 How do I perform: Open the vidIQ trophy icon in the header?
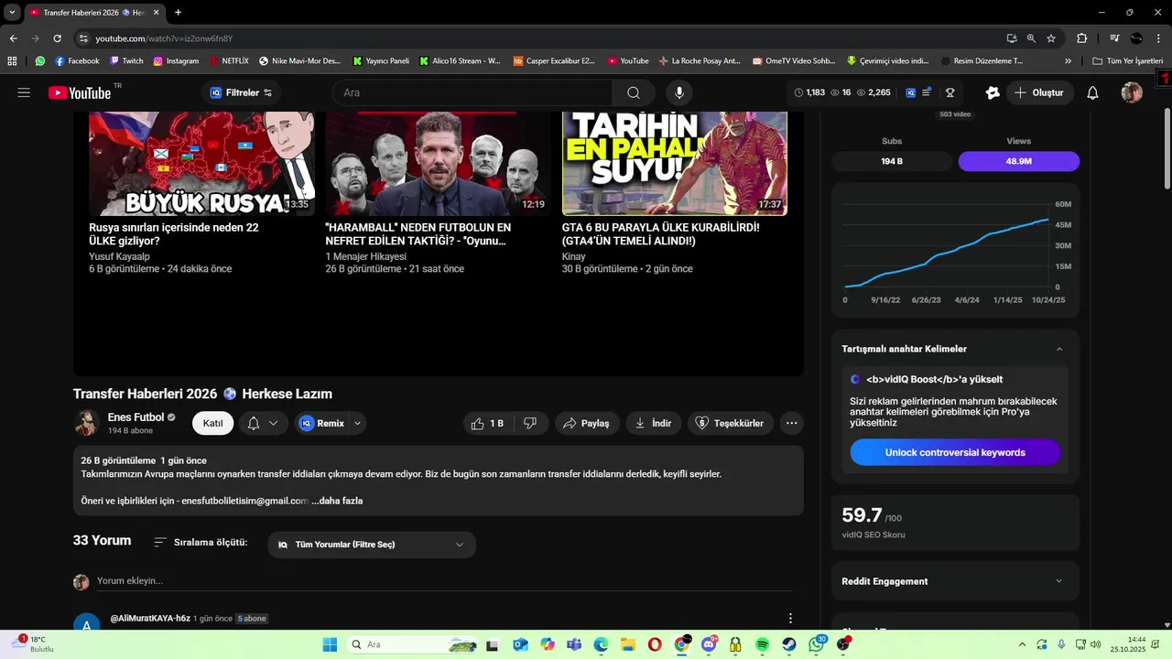tap(950, 92)
